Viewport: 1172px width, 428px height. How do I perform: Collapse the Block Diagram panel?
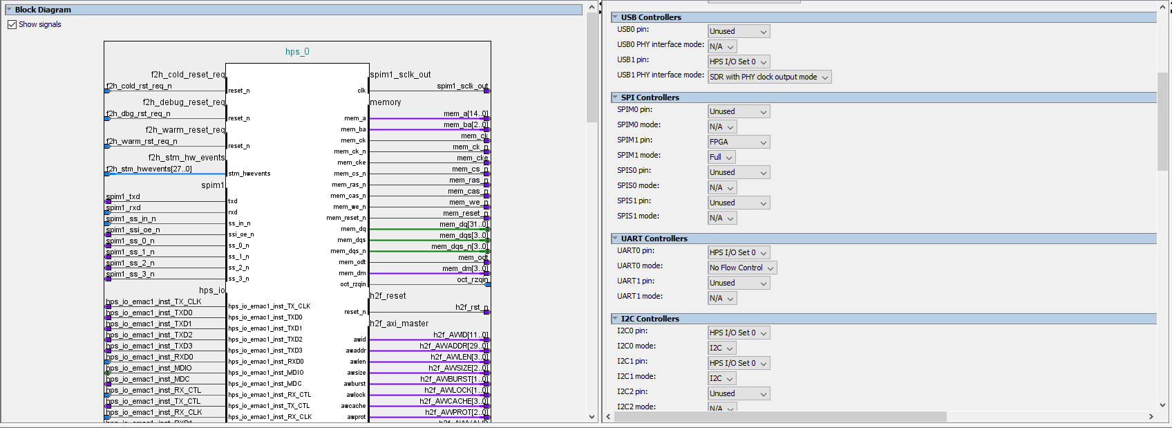(9, 10)
